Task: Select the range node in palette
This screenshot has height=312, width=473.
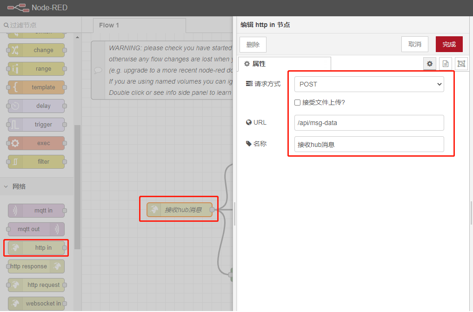Action: point(36,69)
